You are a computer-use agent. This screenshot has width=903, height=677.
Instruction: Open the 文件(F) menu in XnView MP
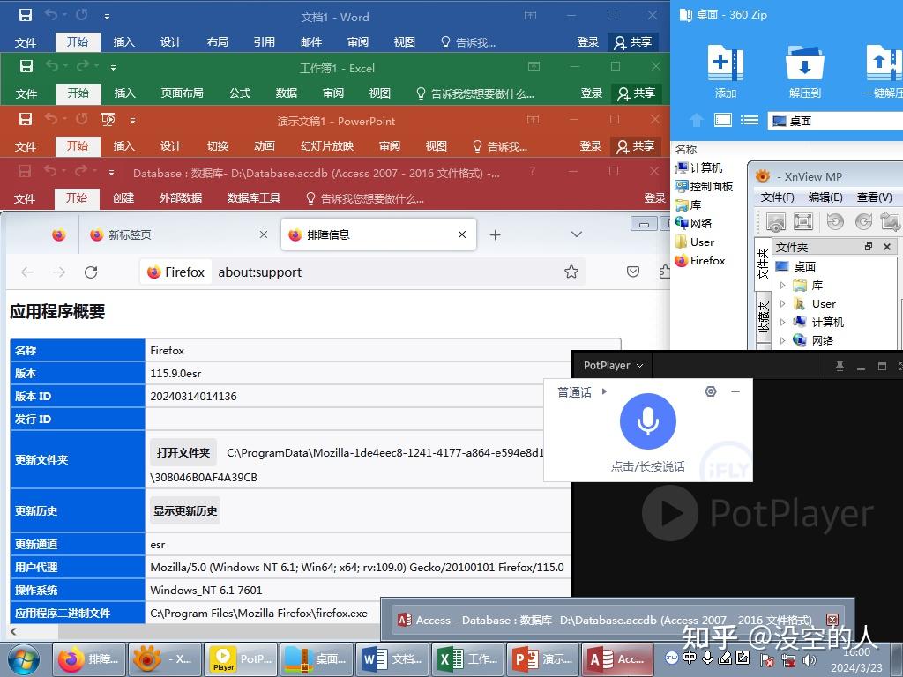point(776,197)
